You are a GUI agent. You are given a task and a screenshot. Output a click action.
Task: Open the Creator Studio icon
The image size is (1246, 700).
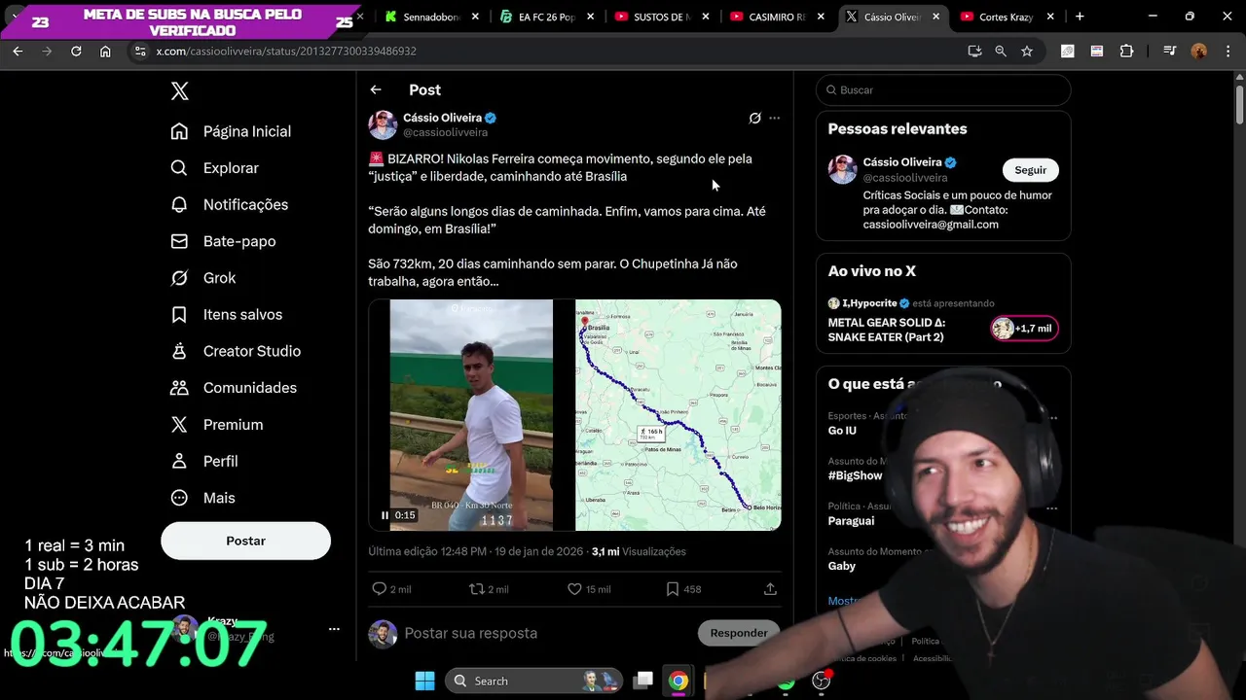click(179, 351)
